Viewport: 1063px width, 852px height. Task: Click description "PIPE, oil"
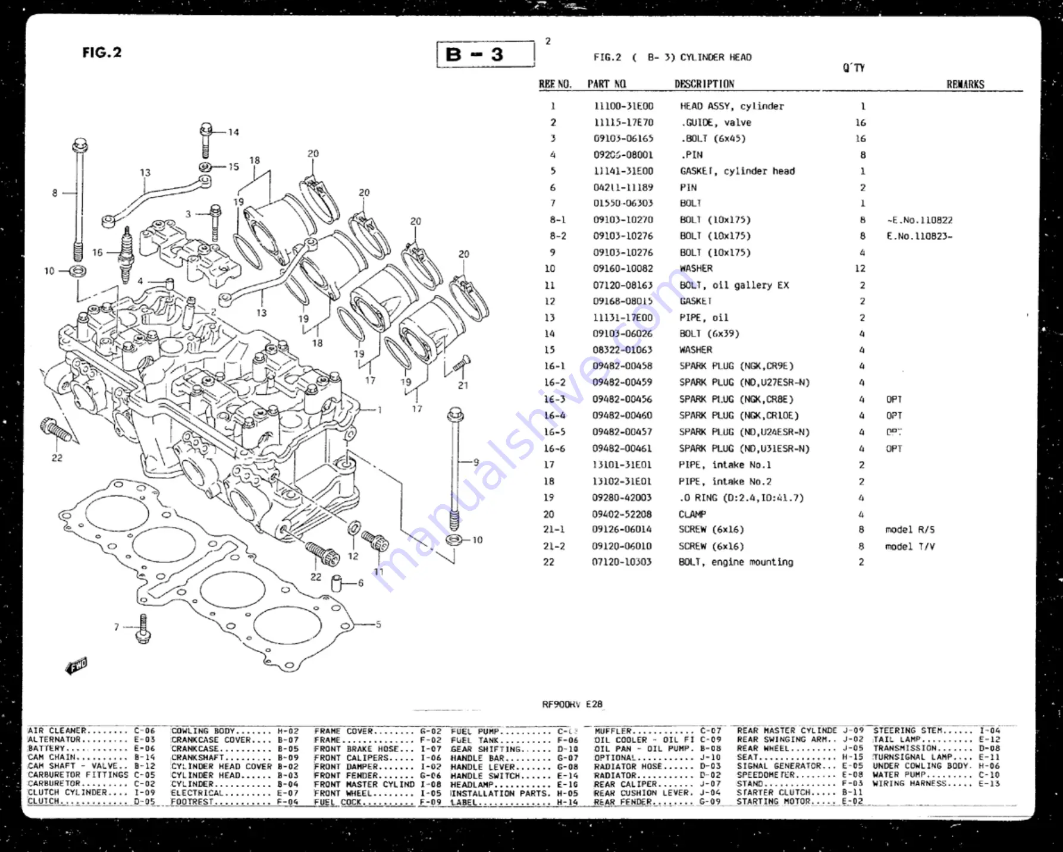(x=704, y=318)
